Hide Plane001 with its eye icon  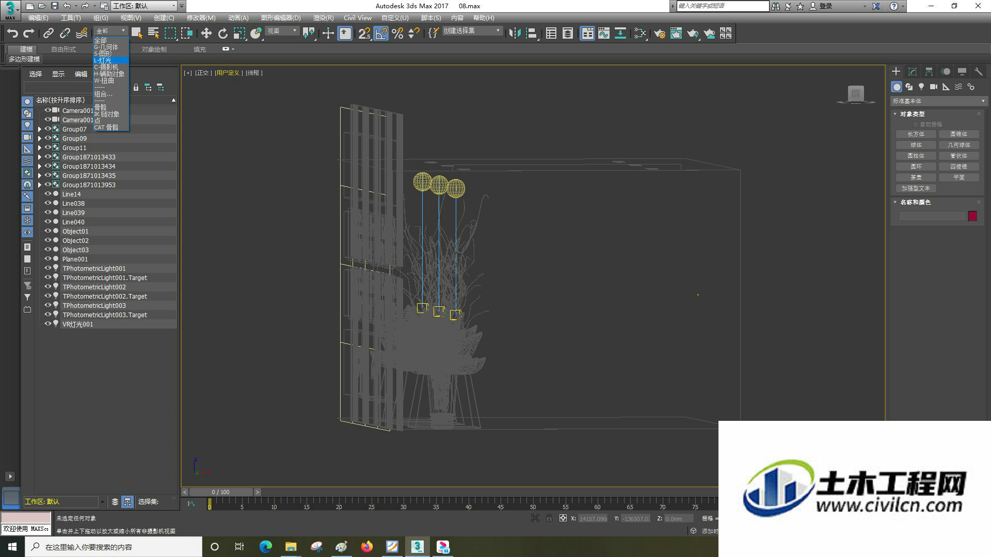[x=48, y=259]
